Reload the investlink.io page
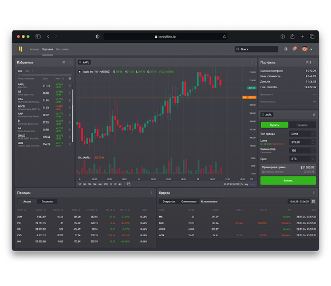The width and height of the screenshot is (331, 286). (224, 37)
